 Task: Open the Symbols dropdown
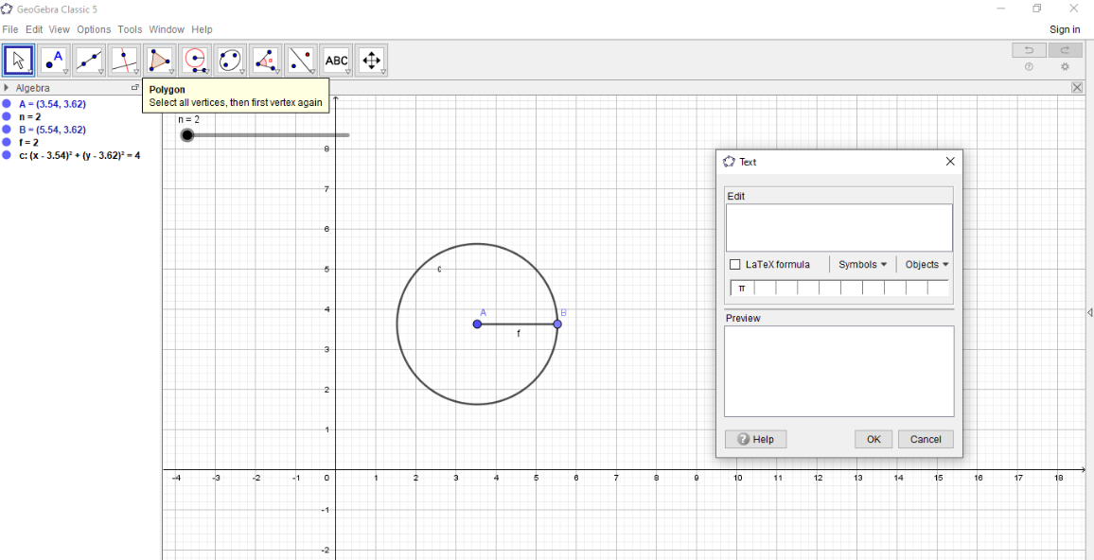click(862, 264)
